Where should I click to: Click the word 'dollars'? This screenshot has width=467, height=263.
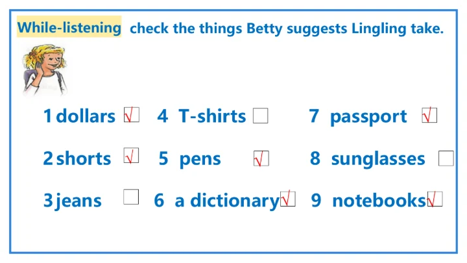(x=85, y=116)
